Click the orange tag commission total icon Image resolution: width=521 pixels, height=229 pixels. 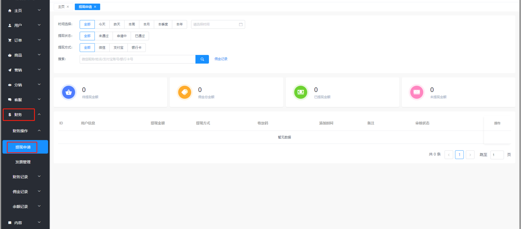184,92
